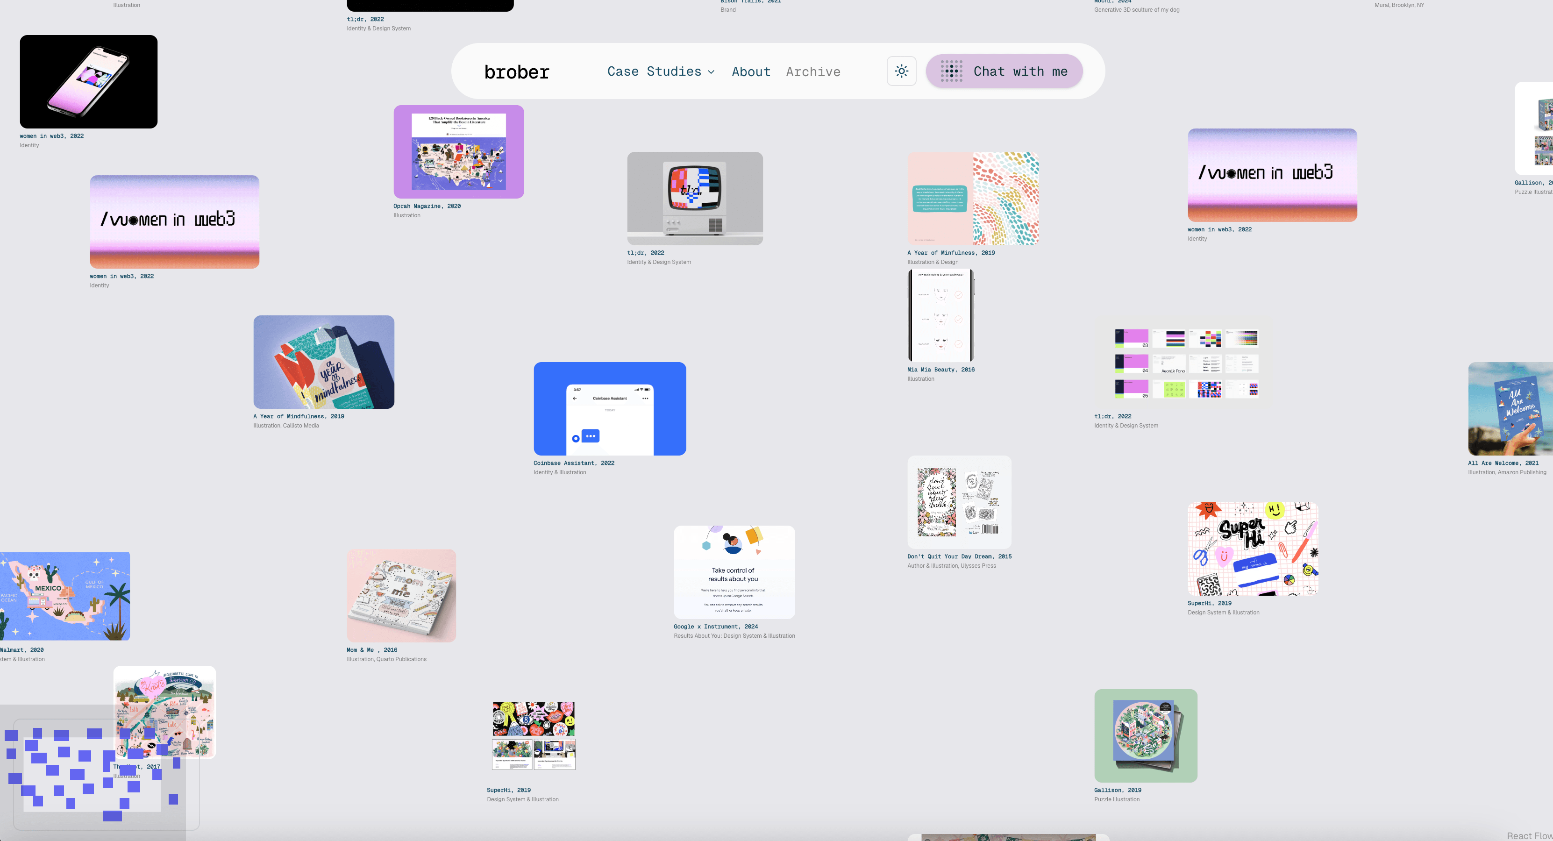
Task: Open the women in web3 phone mockup
Action: 89,81
